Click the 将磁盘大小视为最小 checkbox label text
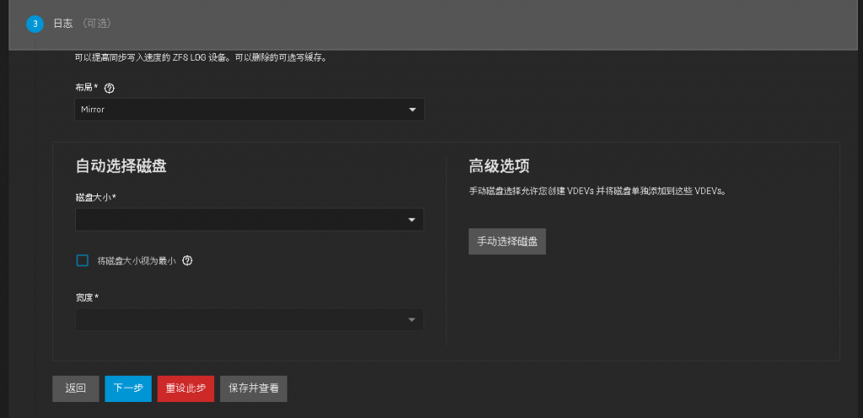 click(136, 261)
